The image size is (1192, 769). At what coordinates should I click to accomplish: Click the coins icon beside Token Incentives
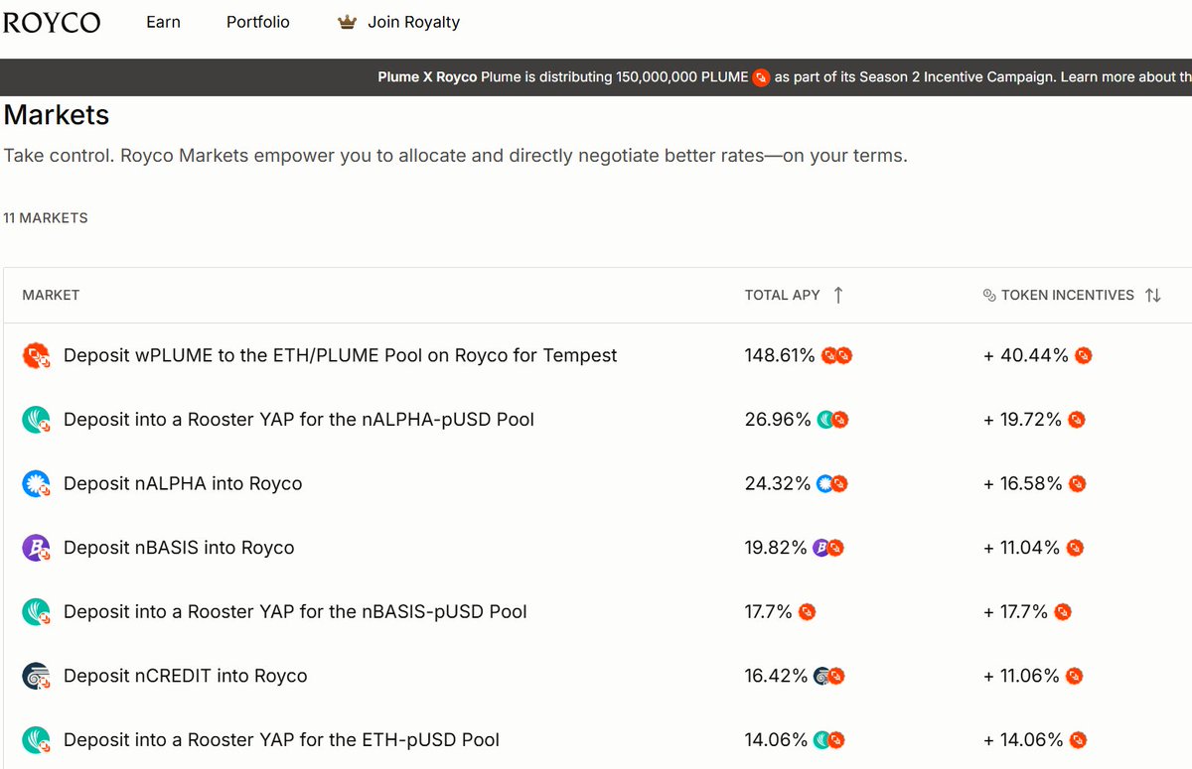pos(988,295)
